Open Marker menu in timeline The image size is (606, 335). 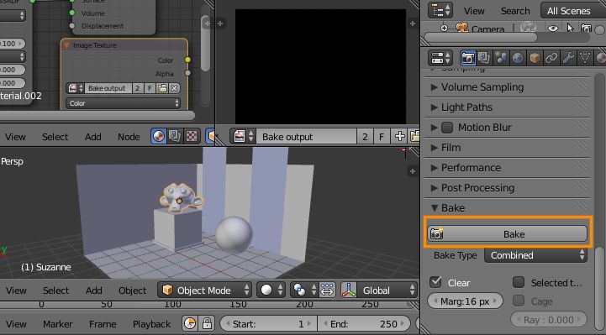point(58,324)
